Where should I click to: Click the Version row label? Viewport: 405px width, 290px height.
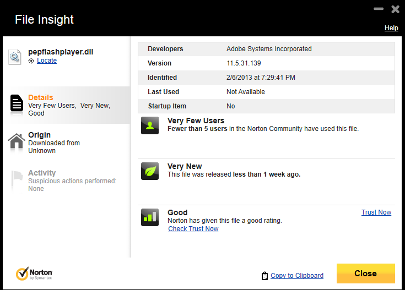point(159,63)
